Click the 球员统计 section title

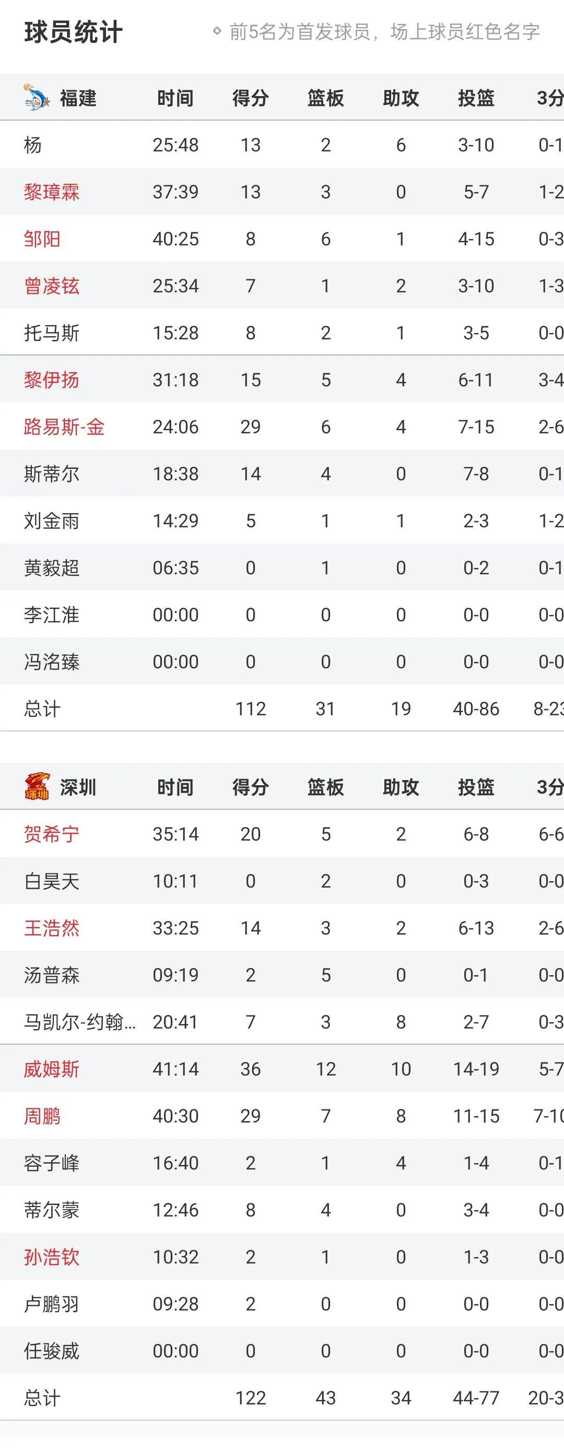pyautogui.click(x=73, y=32)
